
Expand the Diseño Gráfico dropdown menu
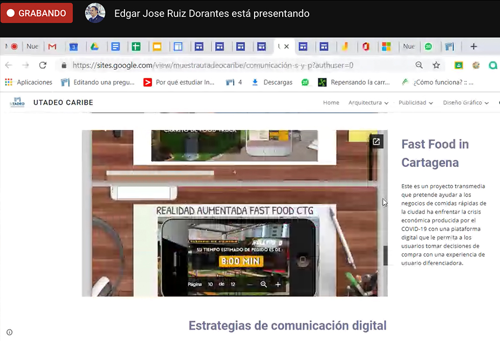[465, 103]
